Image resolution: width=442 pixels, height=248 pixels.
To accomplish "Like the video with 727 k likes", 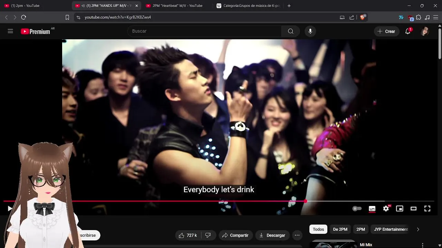I will pyautogui.click(x=188, y=235).
